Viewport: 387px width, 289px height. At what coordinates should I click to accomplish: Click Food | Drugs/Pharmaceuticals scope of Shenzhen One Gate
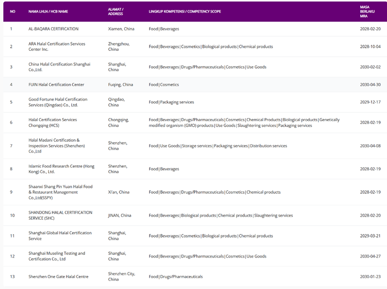coord(176,276)
